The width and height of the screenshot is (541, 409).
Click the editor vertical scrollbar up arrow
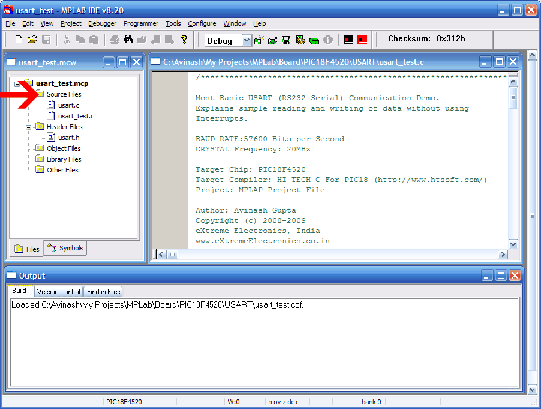pyautogui.click(x=513, y=82)
